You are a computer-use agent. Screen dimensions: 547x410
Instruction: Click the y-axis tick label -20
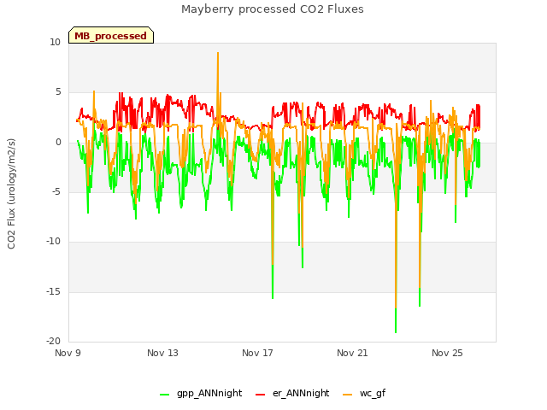(53, 341)
